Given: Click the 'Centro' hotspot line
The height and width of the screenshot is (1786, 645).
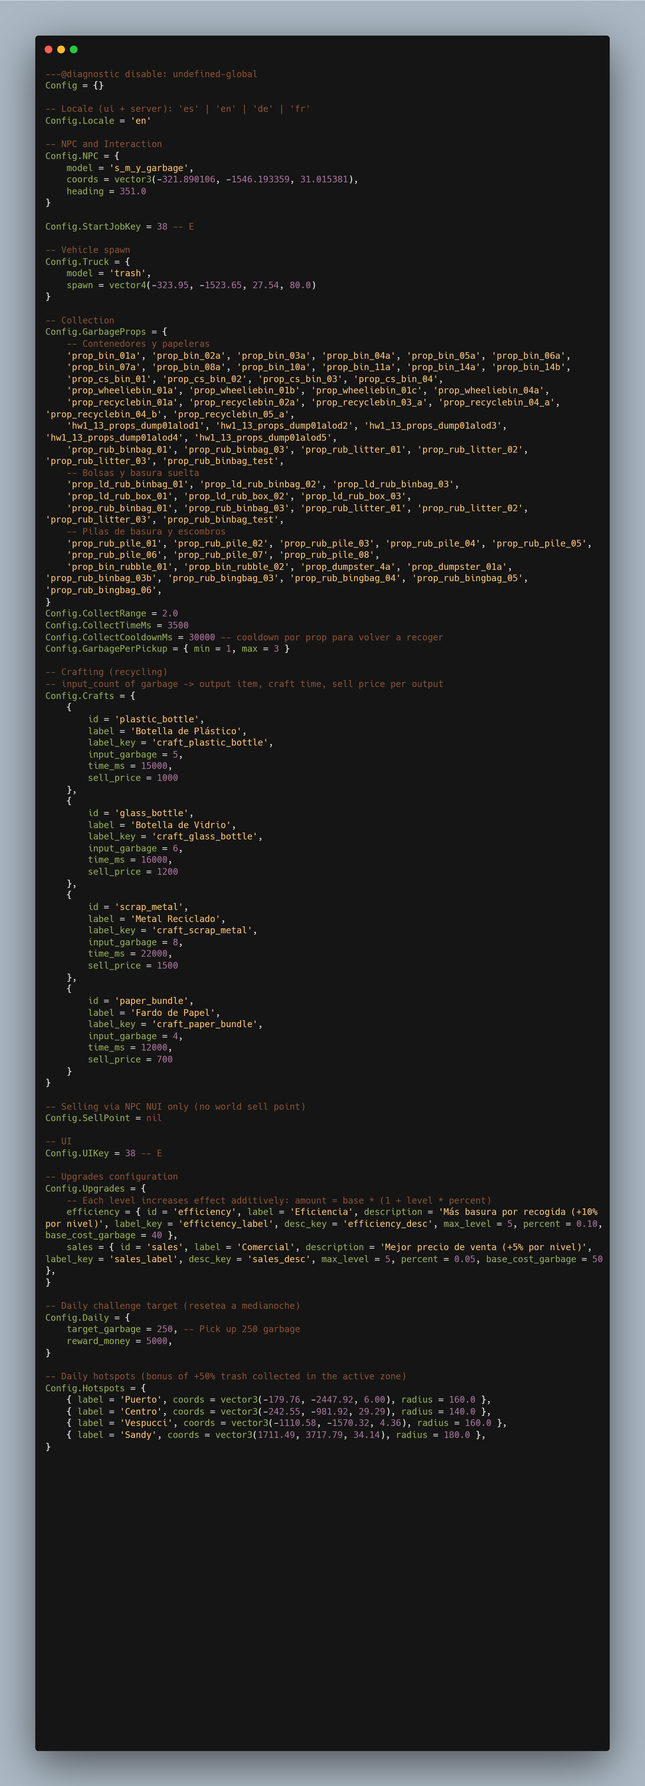Looking at the screenshot, I should pos(279,1411).
